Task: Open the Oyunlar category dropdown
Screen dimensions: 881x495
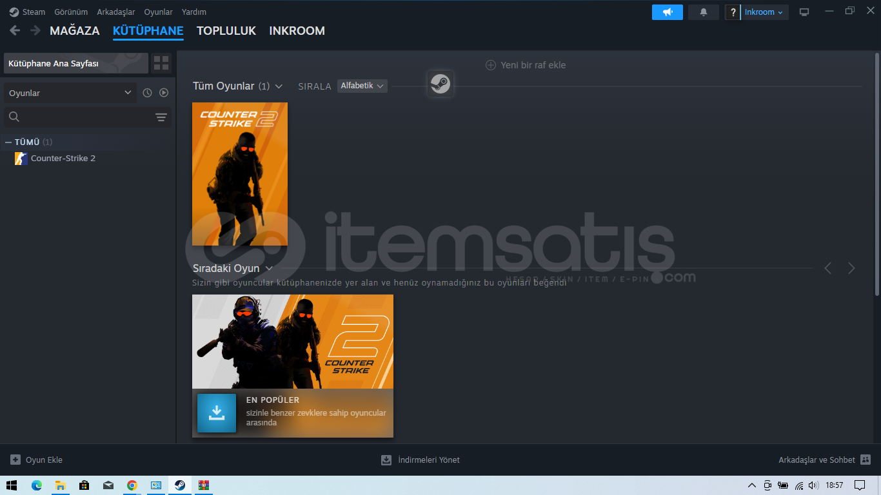Action: click(x=70, y=93)
